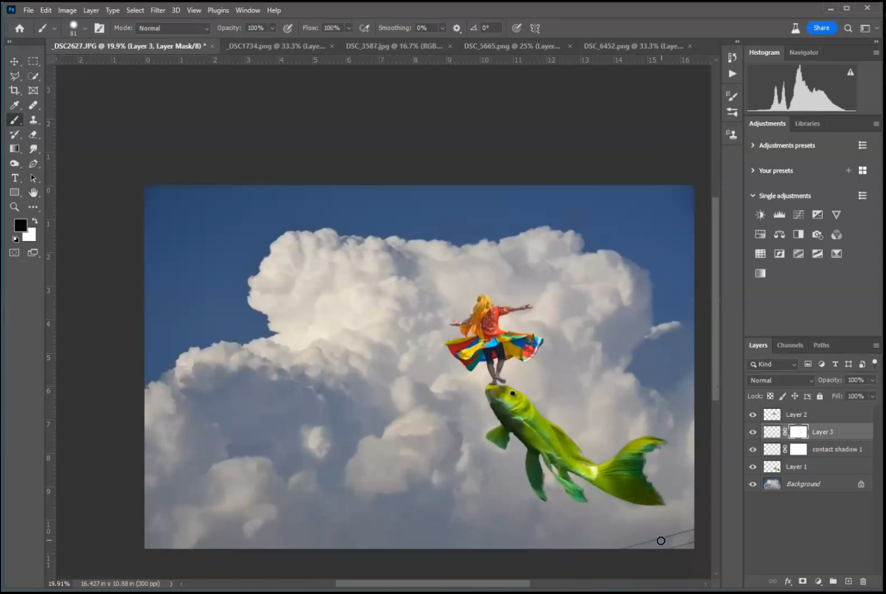Activate the Zoom tool

point(15,207)
